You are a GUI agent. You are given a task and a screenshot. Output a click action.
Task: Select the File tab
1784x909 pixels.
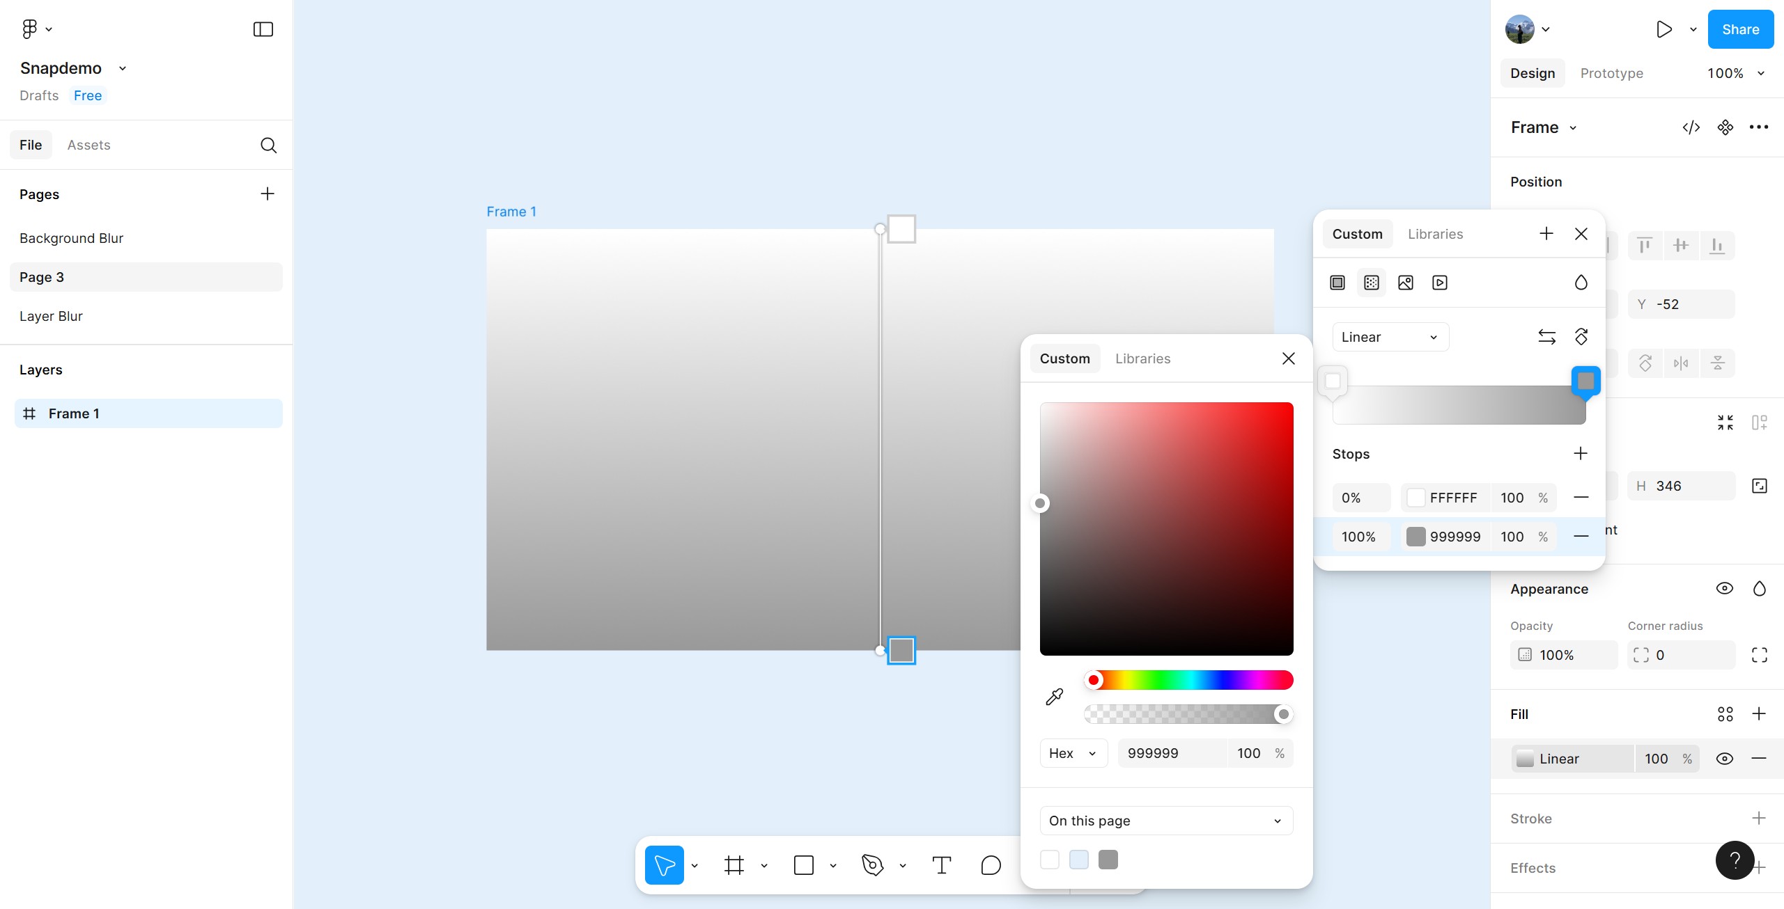(31, 145)
